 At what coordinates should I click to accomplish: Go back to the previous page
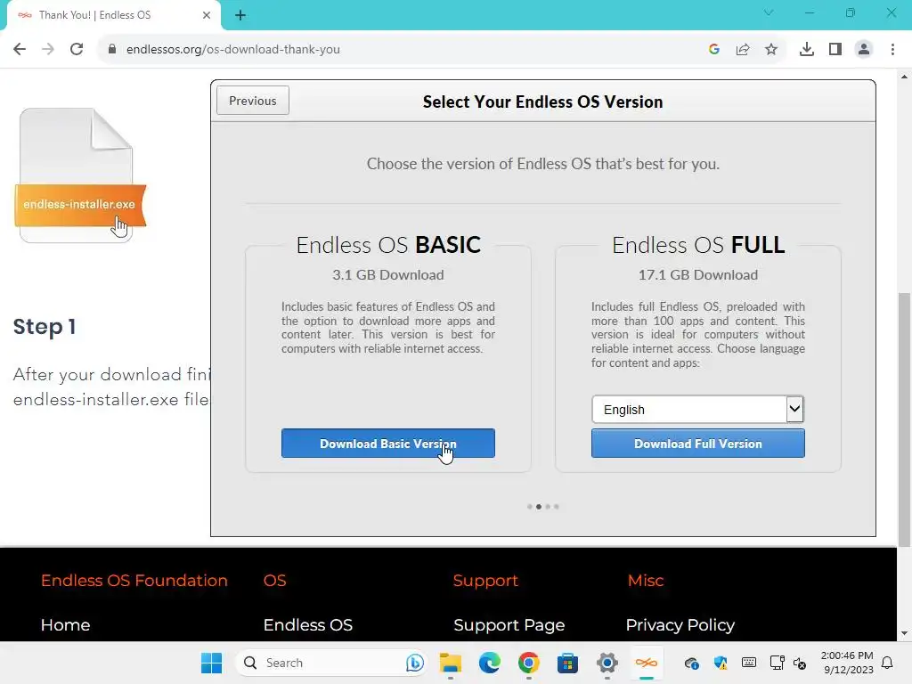coord(20,50)
